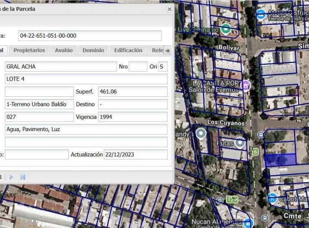Viewport: 309px width, 228px height.
Task: Select the Dominio tab
Action: click(x=93, y=51)
